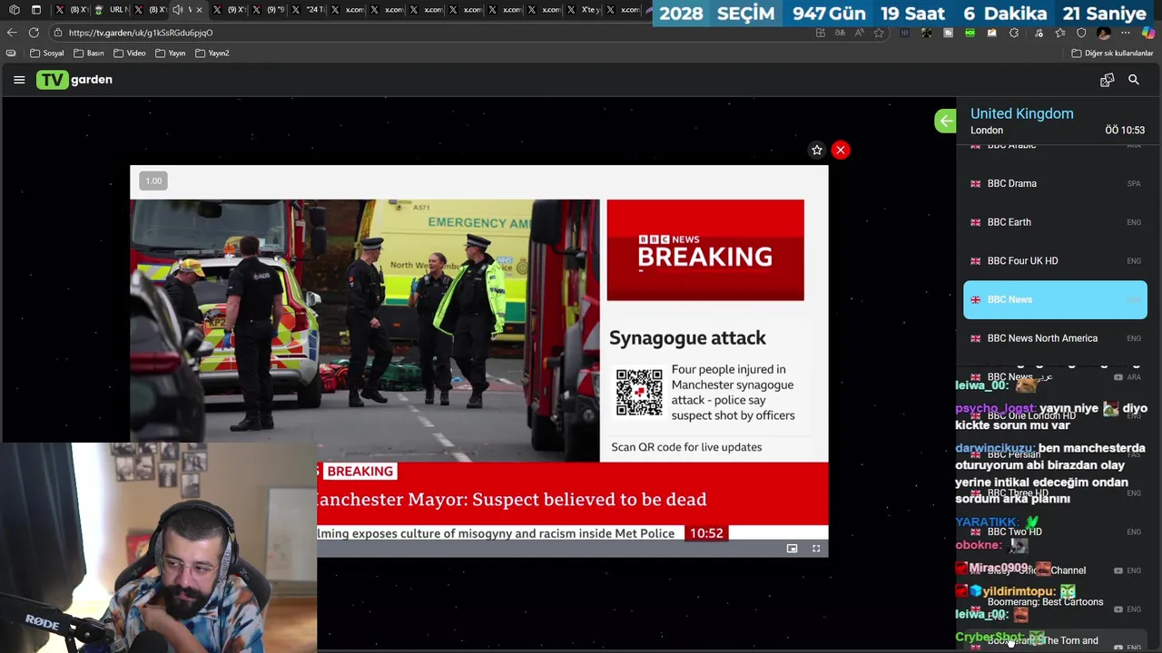Add this page to favorites star
This screenshot has width=1162, height=653.
[879, 33]
